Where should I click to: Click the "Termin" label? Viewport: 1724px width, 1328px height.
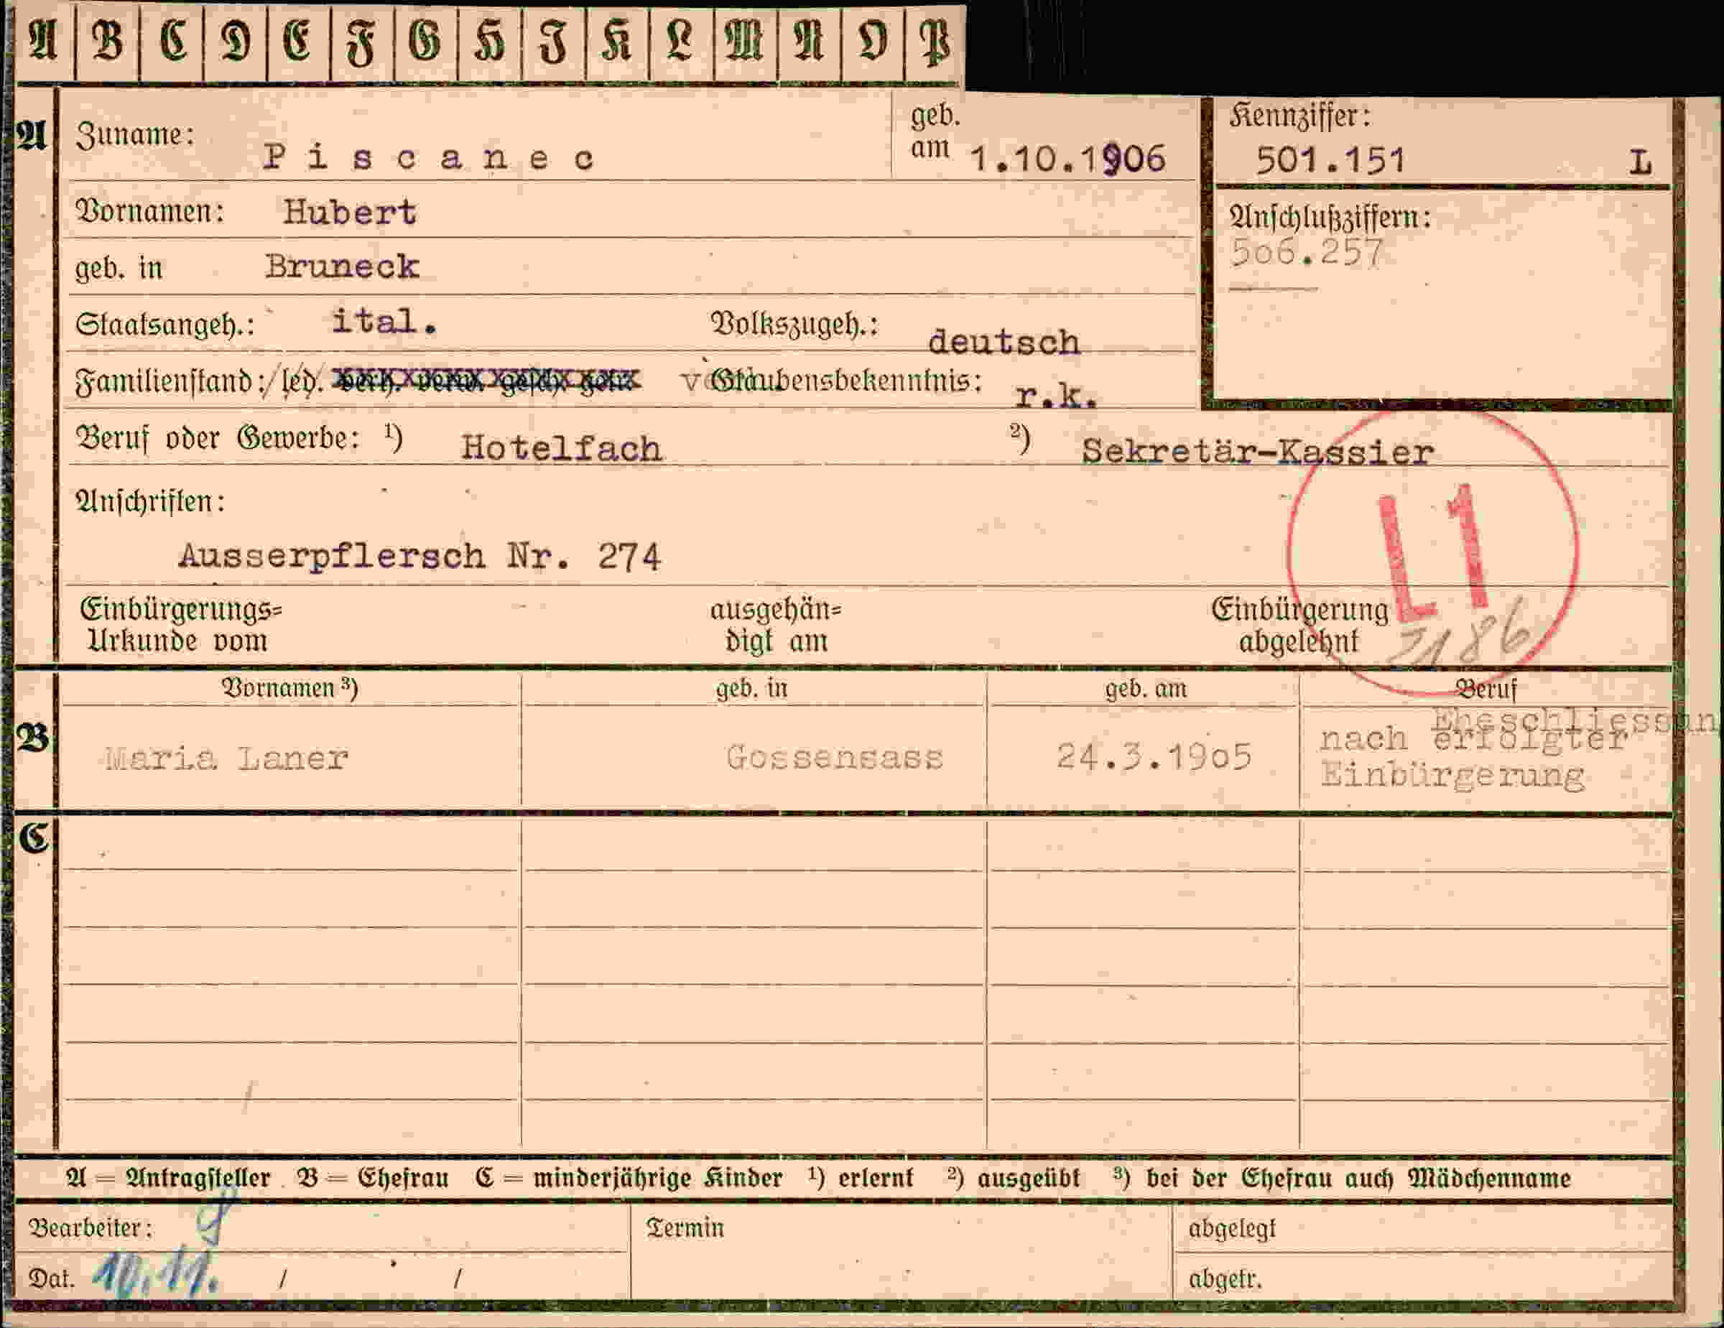point(685,1227)
